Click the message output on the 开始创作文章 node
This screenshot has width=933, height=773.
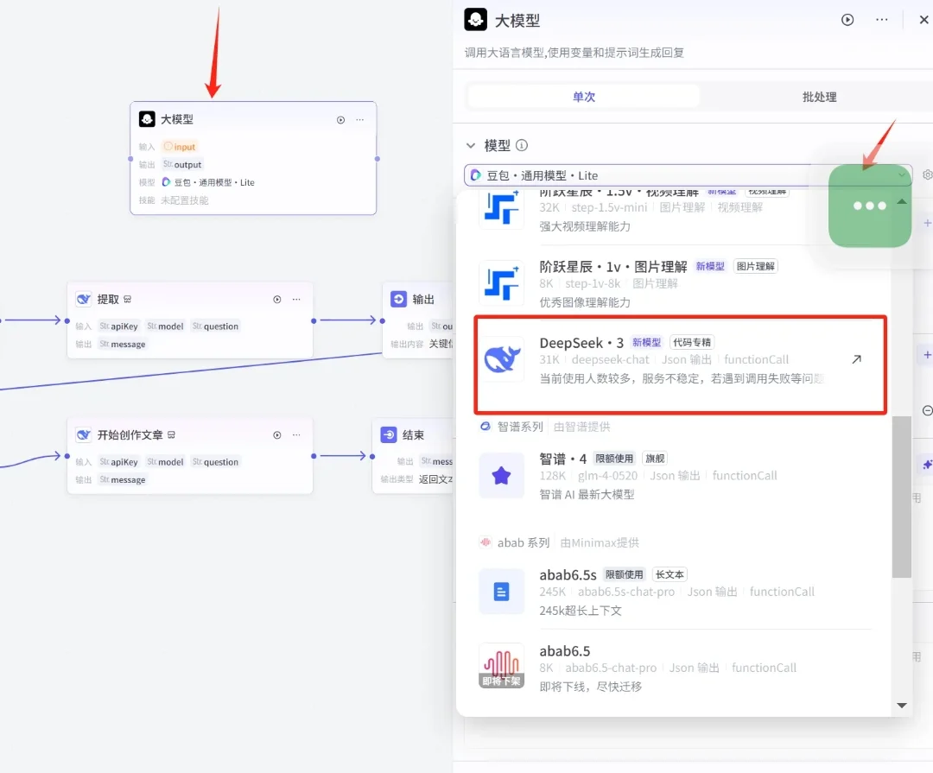123,479
